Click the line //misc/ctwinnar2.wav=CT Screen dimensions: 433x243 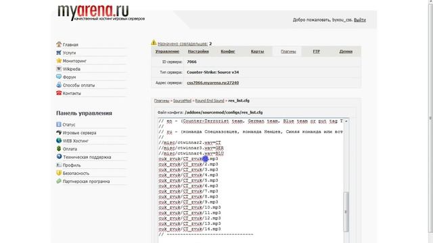(x=189, y=142)
